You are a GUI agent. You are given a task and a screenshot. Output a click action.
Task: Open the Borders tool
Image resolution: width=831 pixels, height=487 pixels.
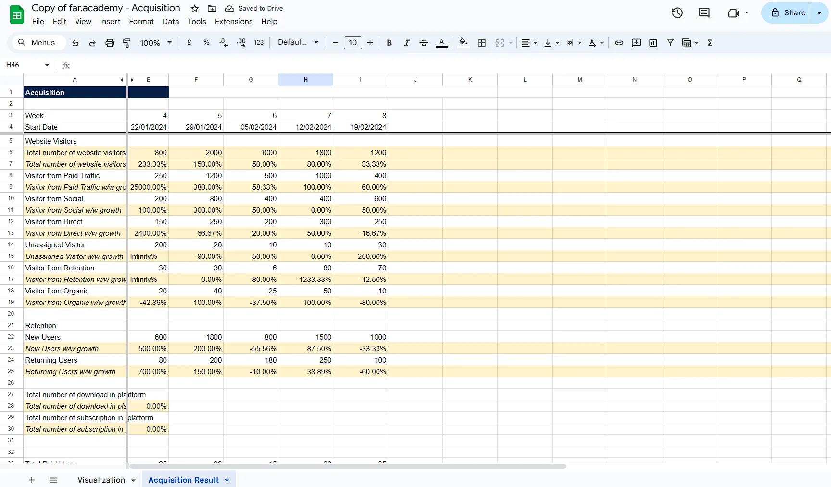(x=482, y=43)
